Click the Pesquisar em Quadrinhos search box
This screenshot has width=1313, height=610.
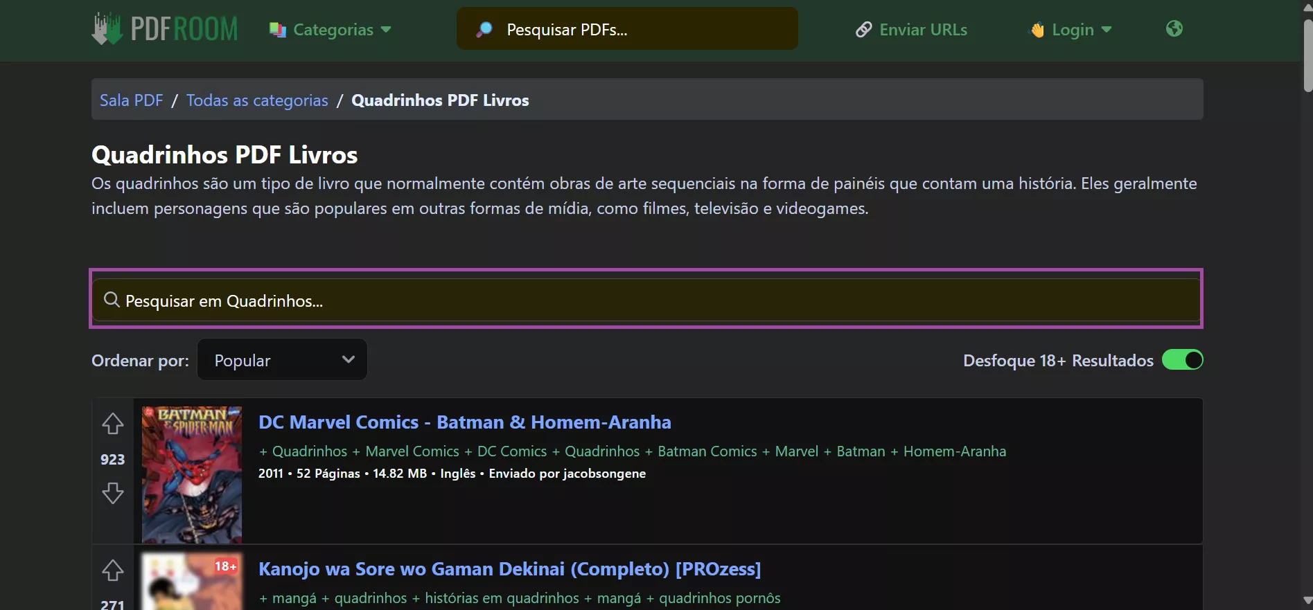(646, 300)
